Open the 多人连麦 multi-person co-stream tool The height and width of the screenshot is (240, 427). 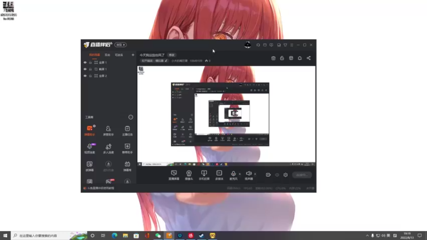tap(108, 148)
